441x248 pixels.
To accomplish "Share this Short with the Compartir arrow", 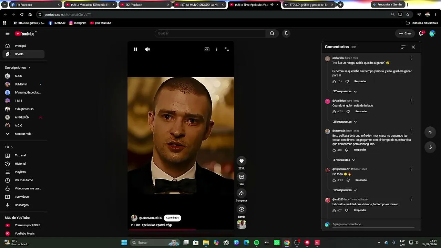I will 242,193.
